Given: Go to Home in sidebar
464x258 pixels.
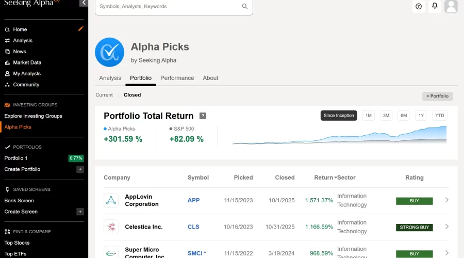Looking at the screenshot, I should click(x=20, y=29).
